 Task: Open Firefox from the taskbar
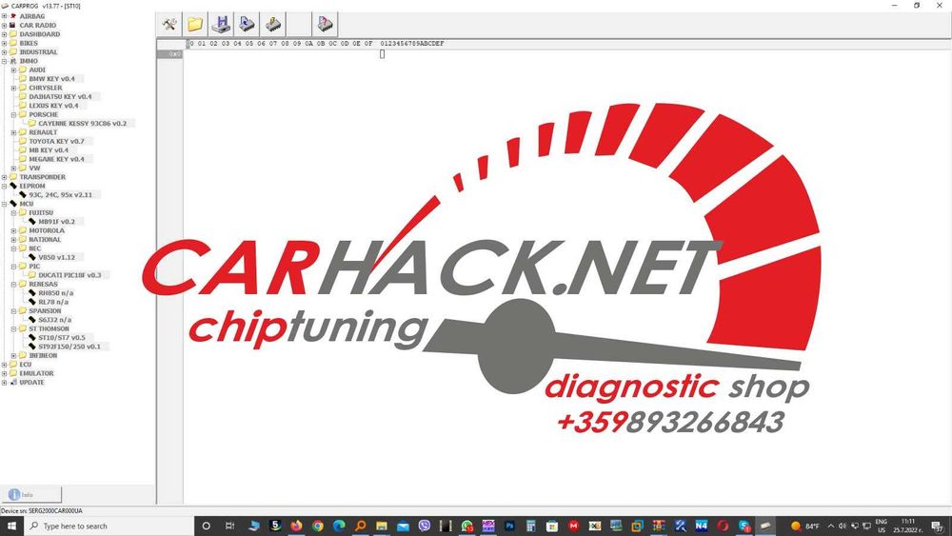(x=296, y=526)
